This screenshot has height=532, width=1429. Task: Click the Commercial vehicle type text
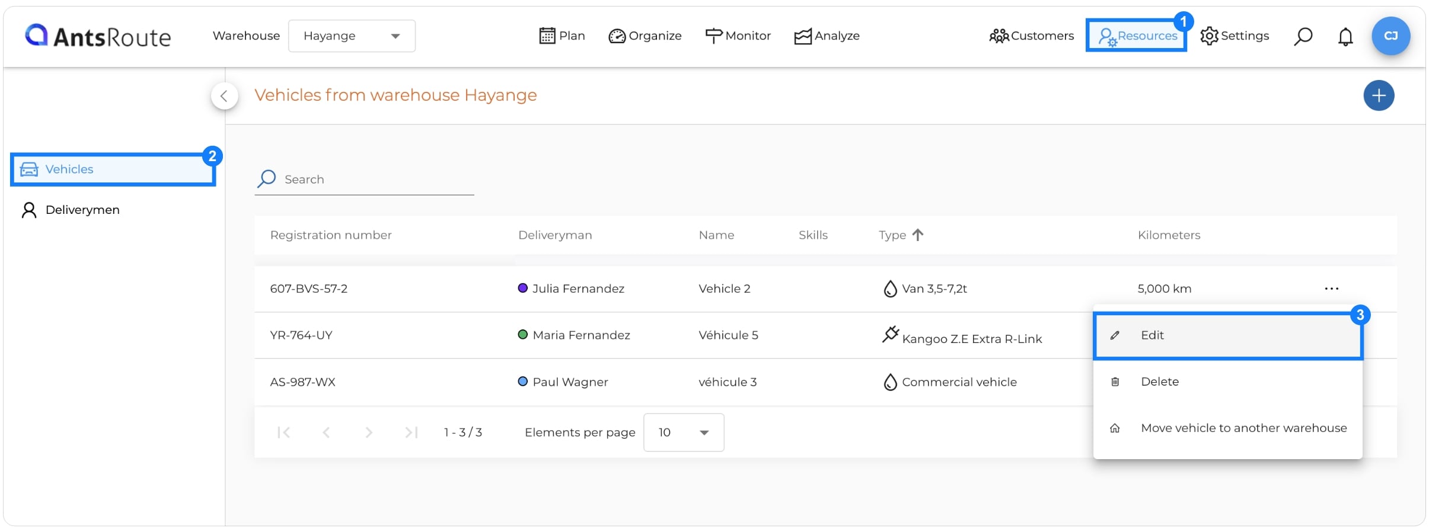click(959, 382)
